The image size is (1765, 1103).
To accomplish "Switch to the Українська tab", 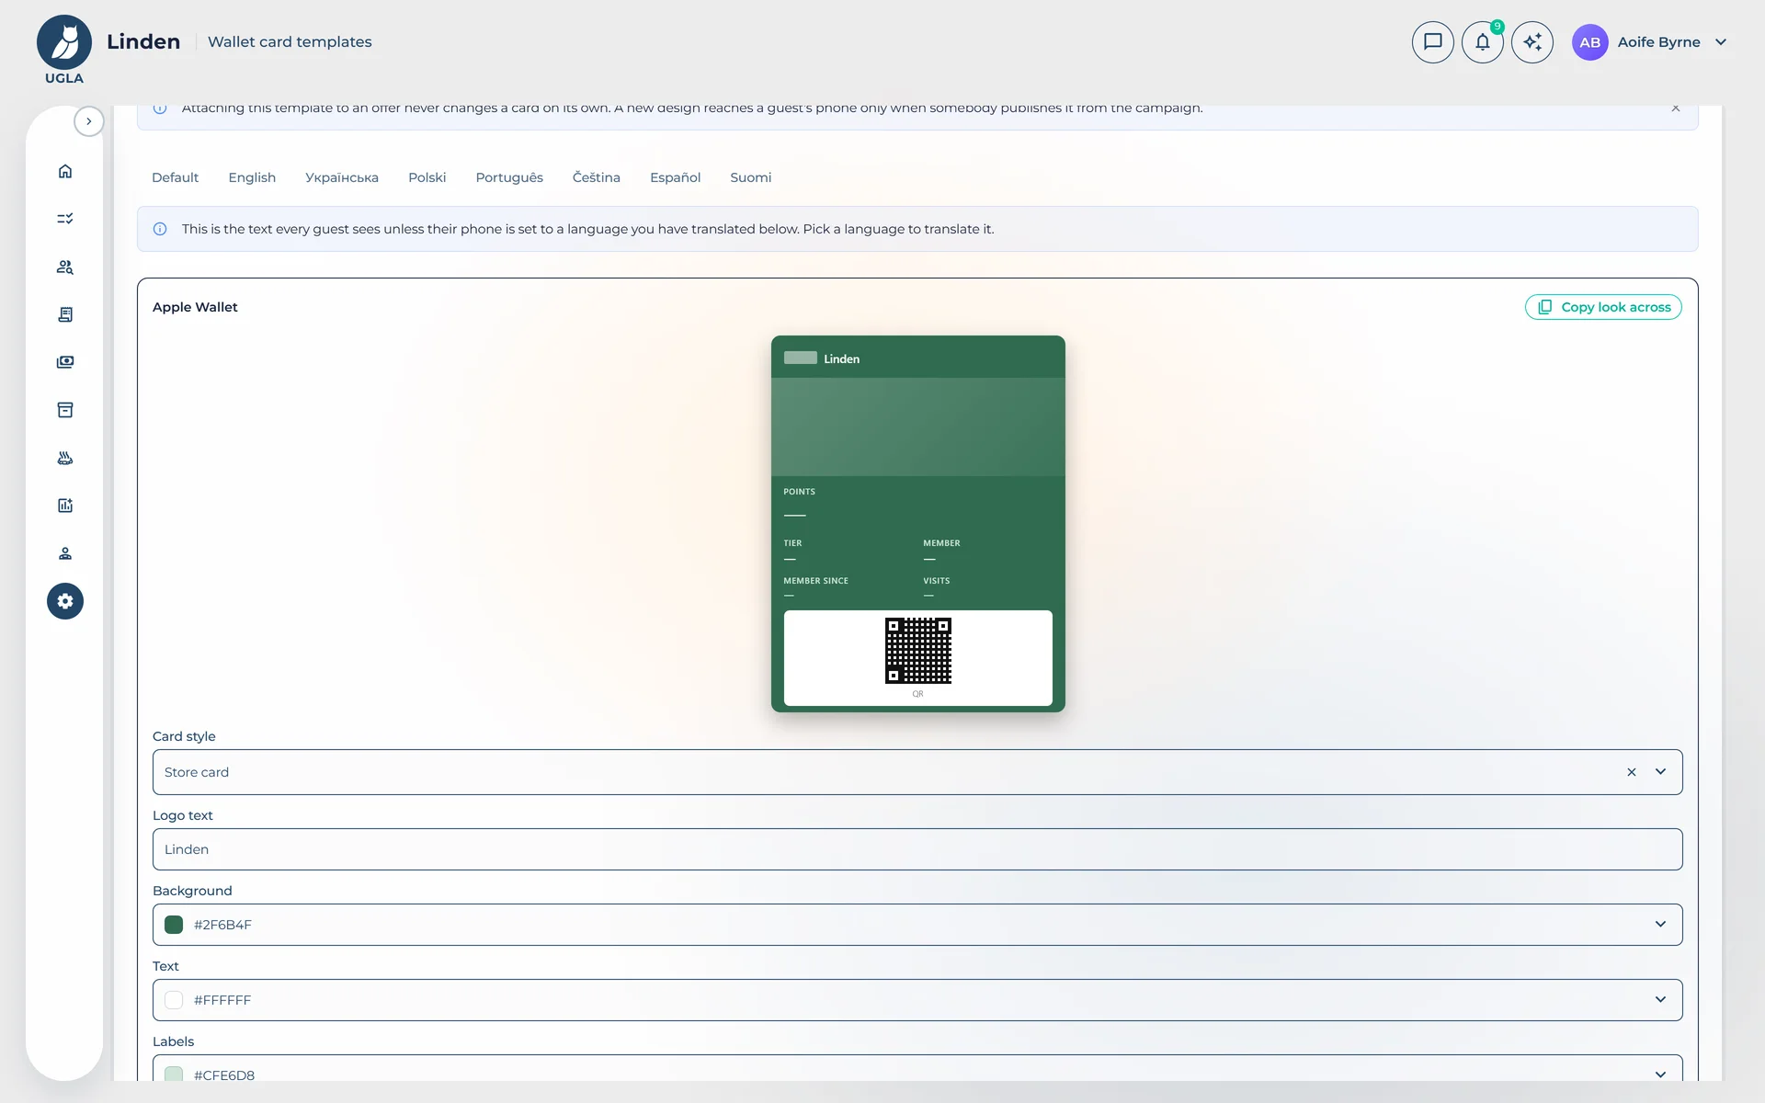I will (x=342, y=177).
